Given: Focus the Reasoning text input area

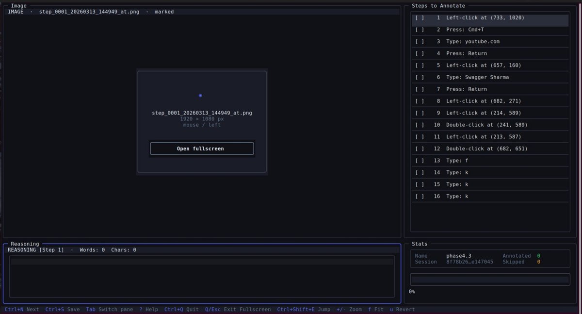Looking at the screenshot, I should coord(202,276).
